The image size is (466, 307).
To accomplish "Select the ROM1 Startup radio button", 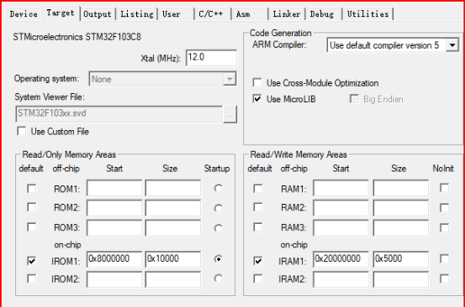I will (219, 188).
